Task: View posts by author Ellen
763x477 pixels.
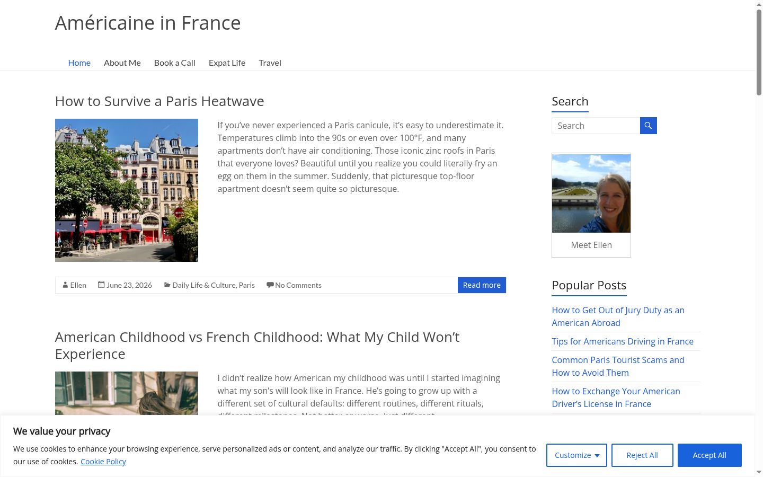Action: click(78, 285)
